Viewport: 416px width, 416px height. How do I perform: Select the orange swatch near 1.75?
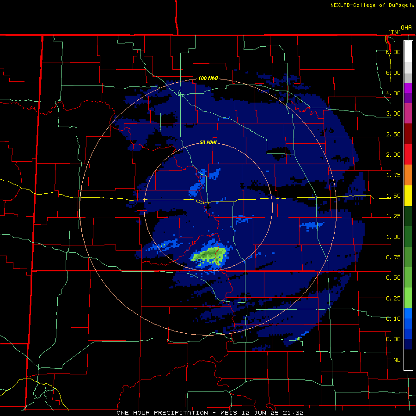point(408,175)
